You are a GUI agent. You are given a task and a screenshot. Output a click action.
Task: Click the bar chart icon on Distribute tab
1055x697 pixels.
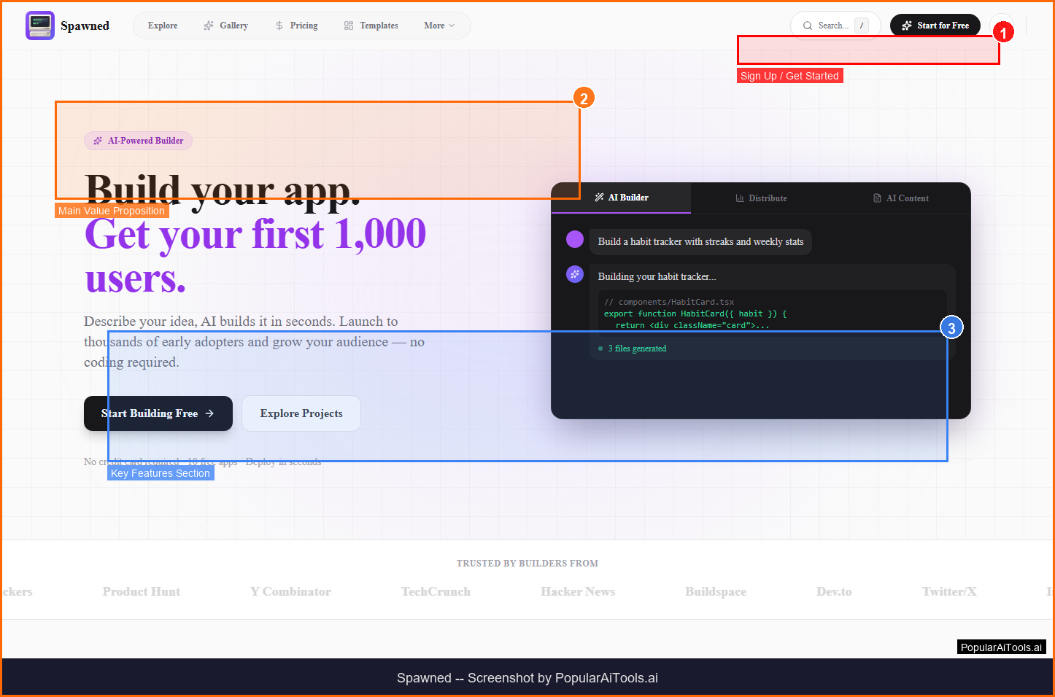coord(740,198)
